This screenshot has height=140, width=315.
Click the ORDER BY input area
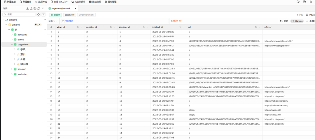(223, 21)
